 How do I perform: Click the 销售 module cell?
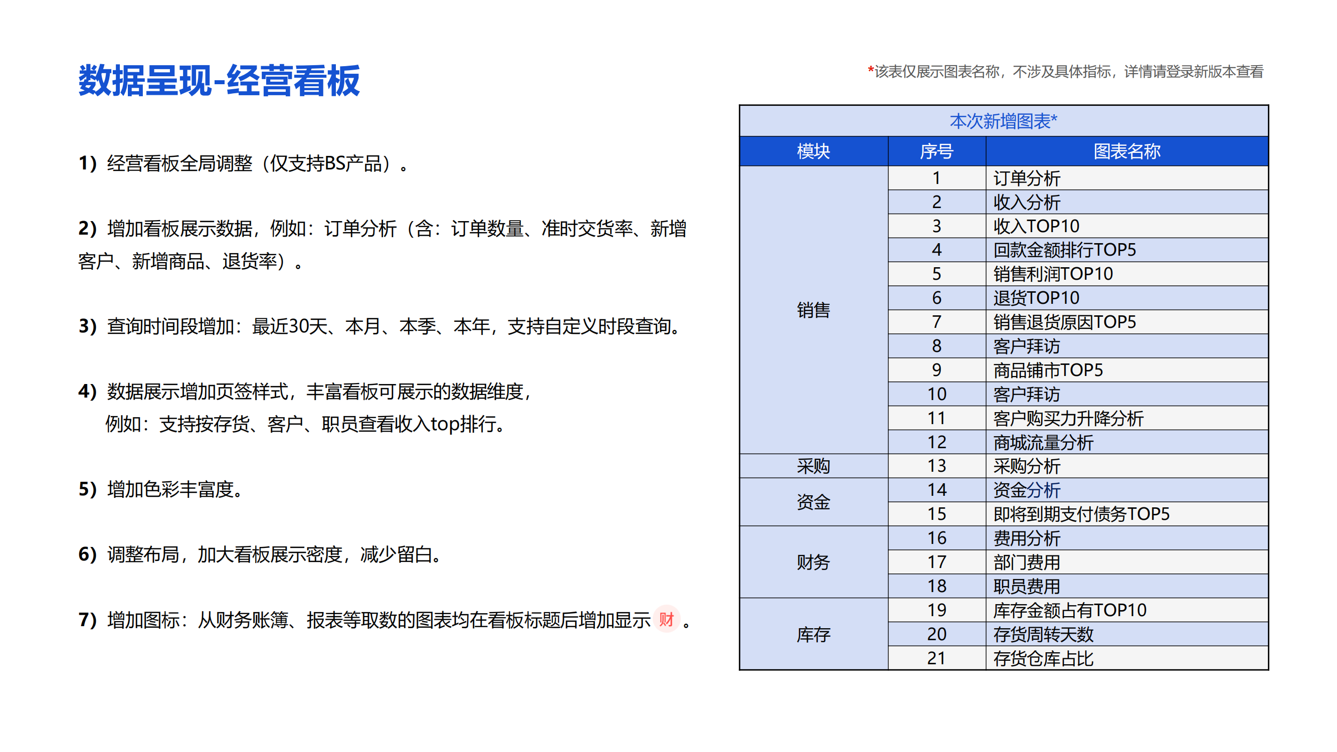click(x=813, y=310)
